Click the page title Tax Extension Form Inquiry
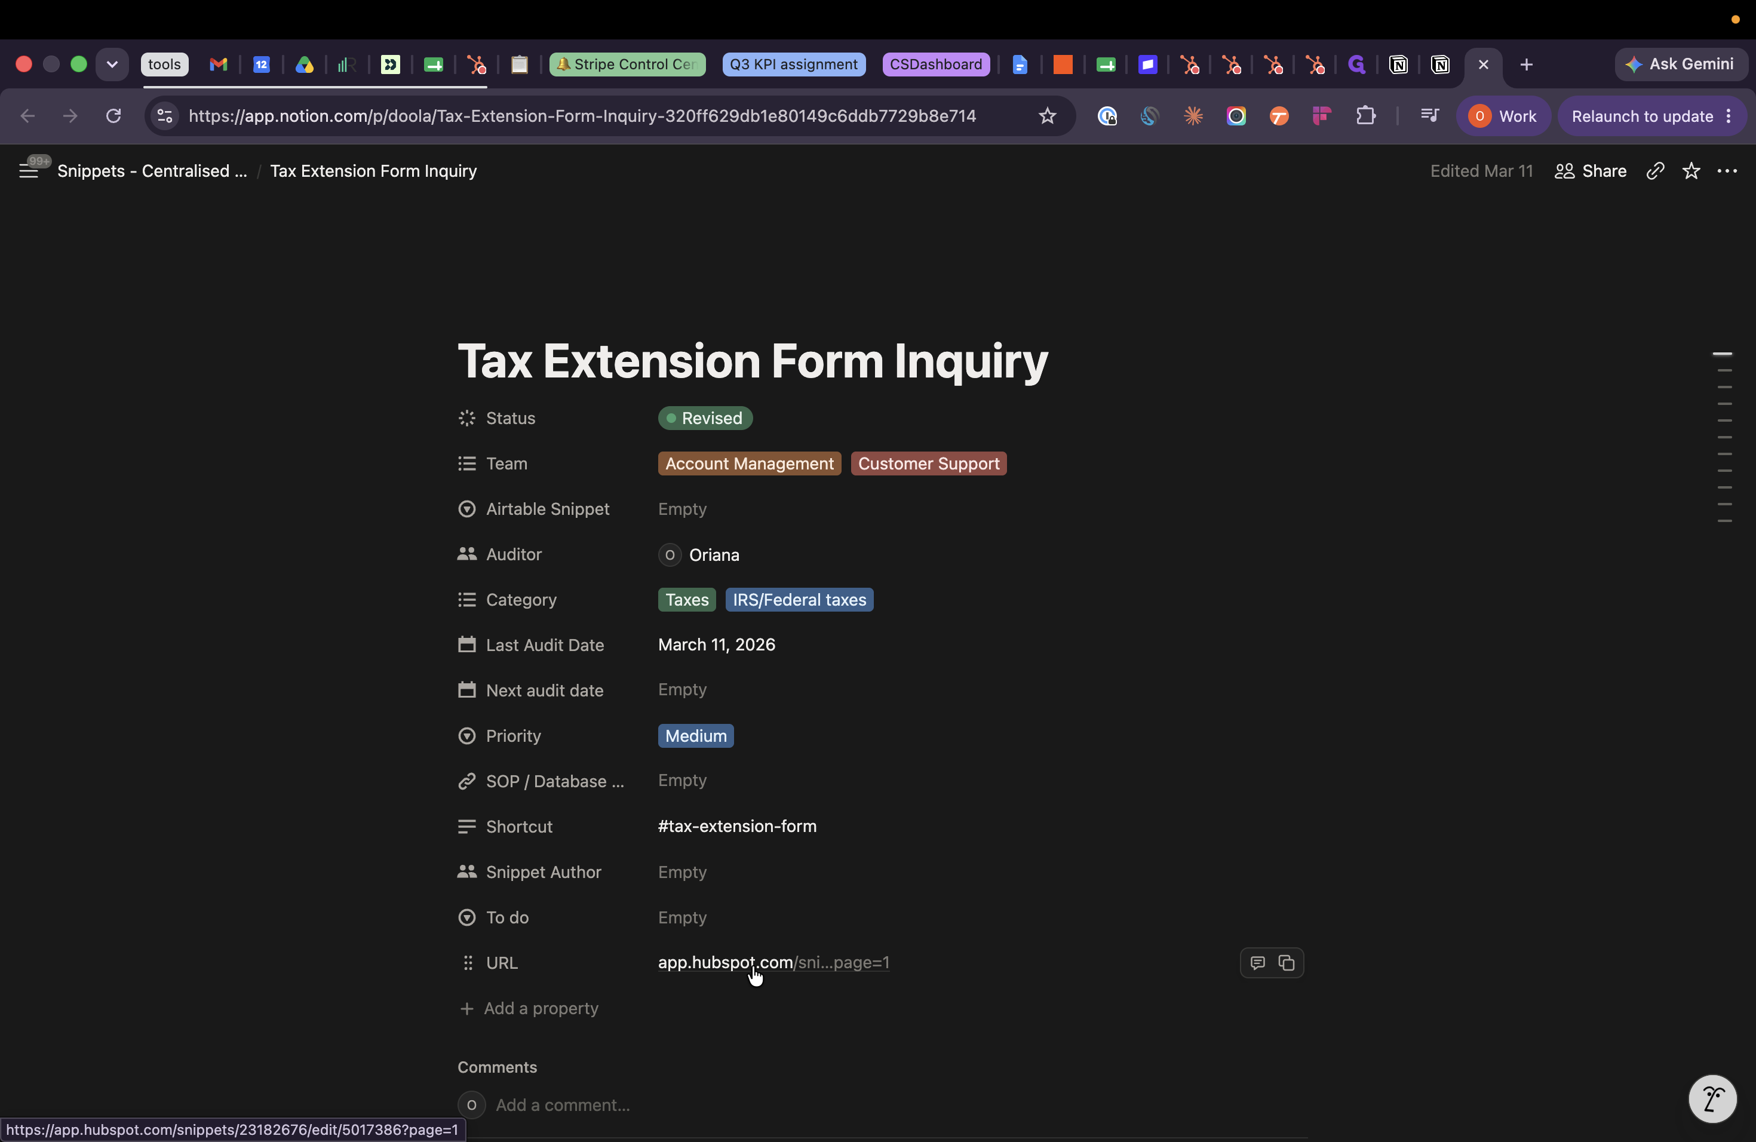The width and height of the screenshot is (1756, 1142). 753,361
